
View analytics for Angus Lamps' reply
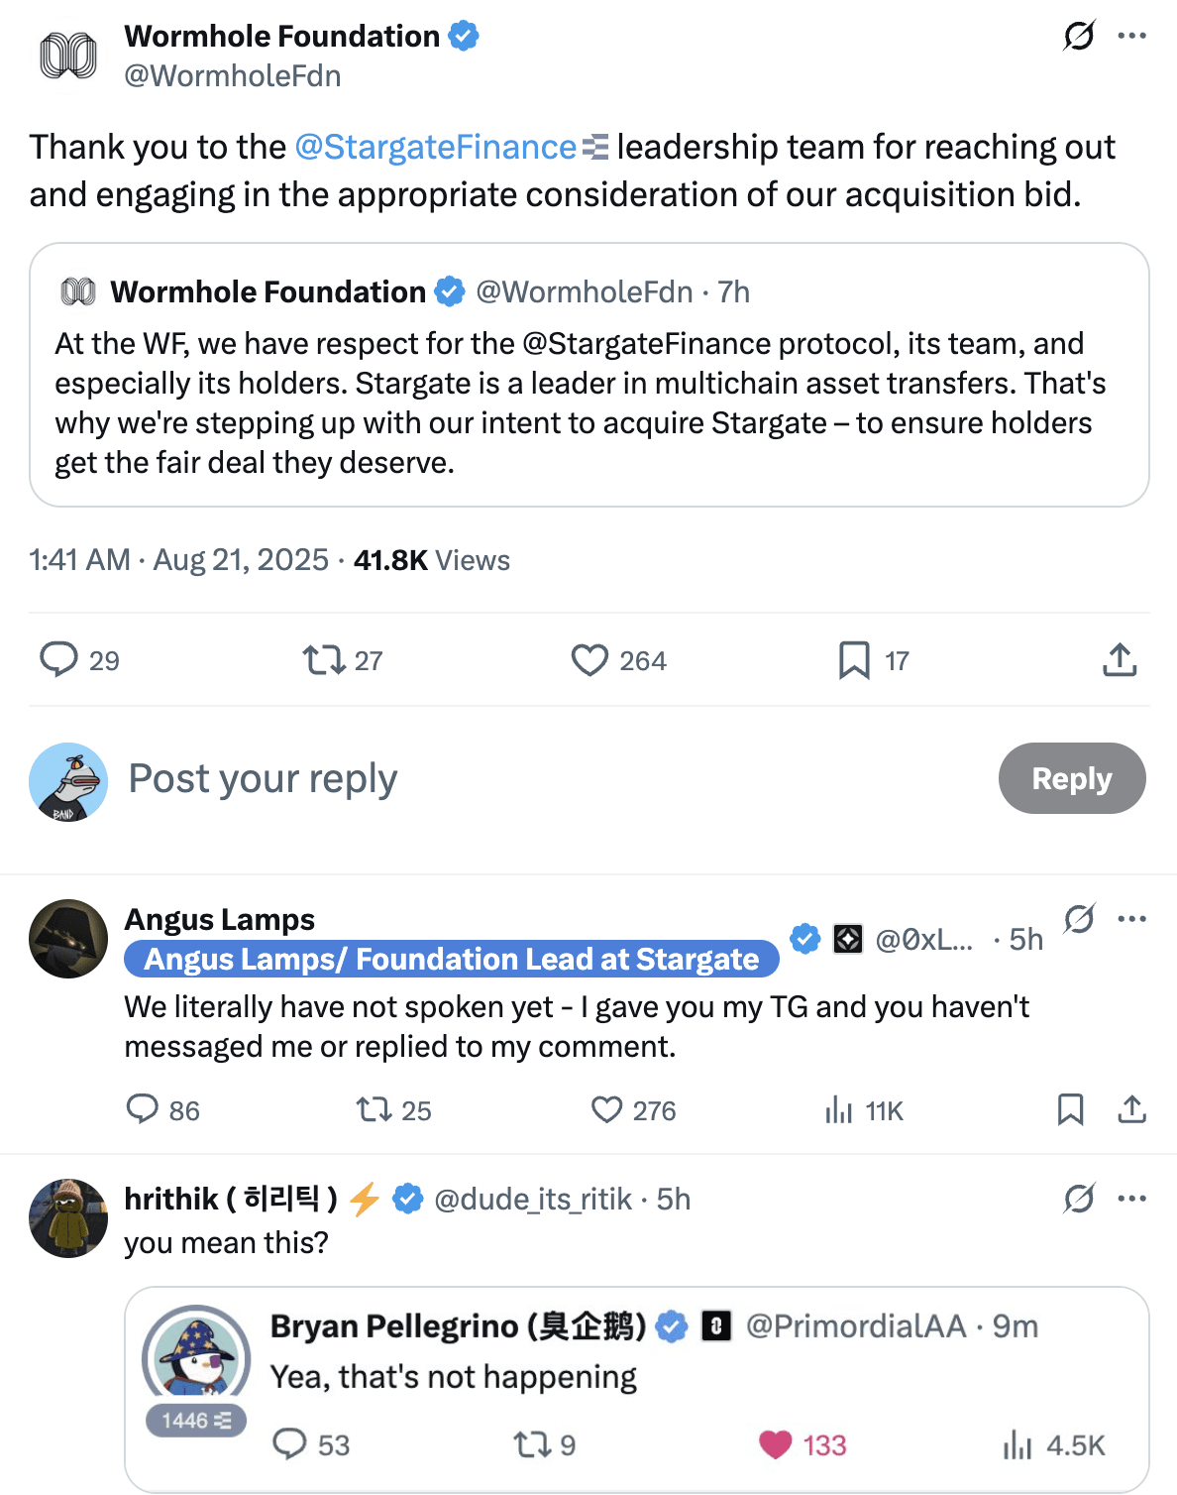[838, 1109]
